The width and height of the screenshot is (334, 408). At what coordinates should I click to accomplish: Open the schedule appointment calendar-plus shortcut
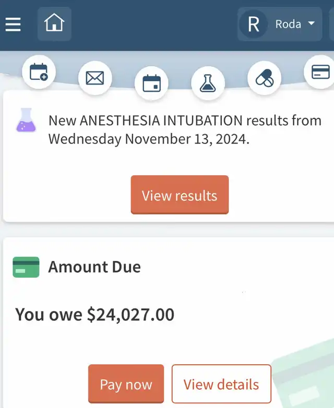pos(39,72)
